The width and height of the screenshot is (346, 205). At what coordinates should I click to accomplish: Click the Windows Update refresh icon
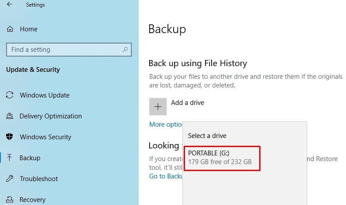tap(10, 95)
